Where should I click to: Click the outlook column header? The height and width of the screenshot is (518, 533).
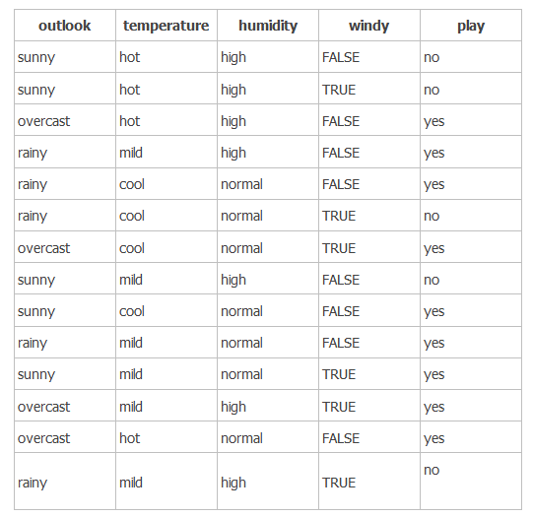65,26
